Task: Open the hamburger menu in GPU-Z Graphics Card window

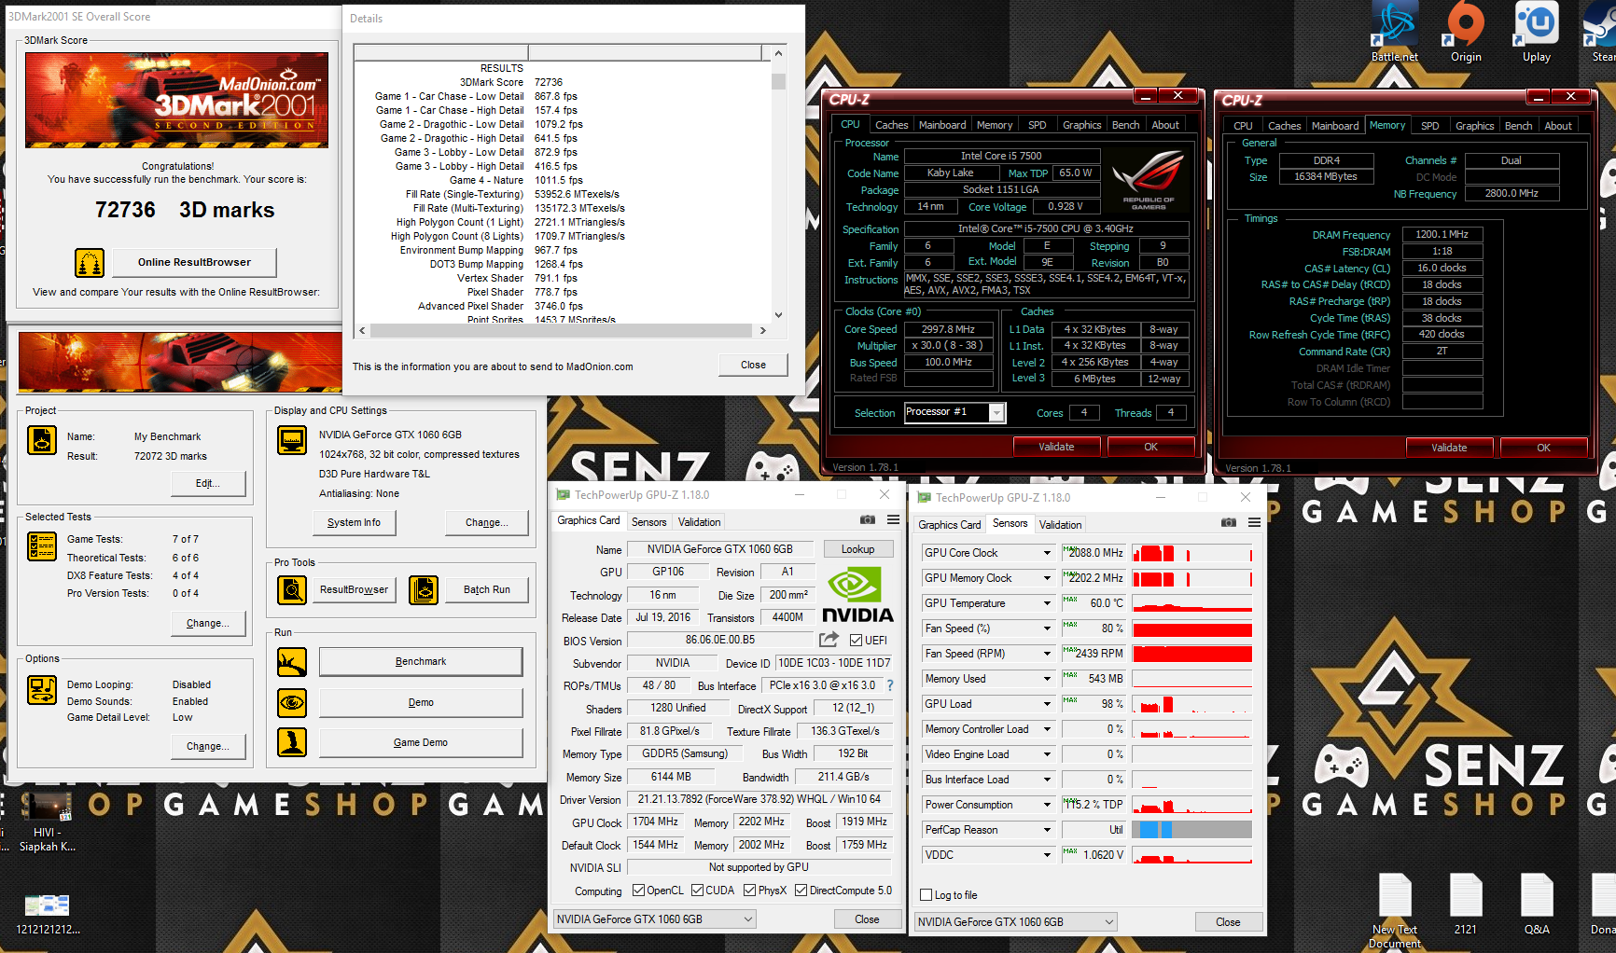Action: click(893, 520)
